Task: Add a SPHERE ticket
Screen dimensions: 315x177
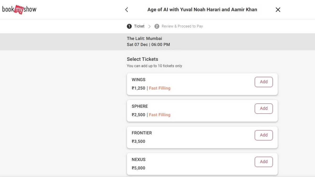Action: (x=264, y=109)
